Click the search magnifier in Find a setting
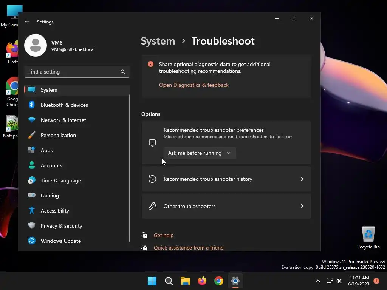Viewport: 387px width, 290px height. (x=123, y=72)
